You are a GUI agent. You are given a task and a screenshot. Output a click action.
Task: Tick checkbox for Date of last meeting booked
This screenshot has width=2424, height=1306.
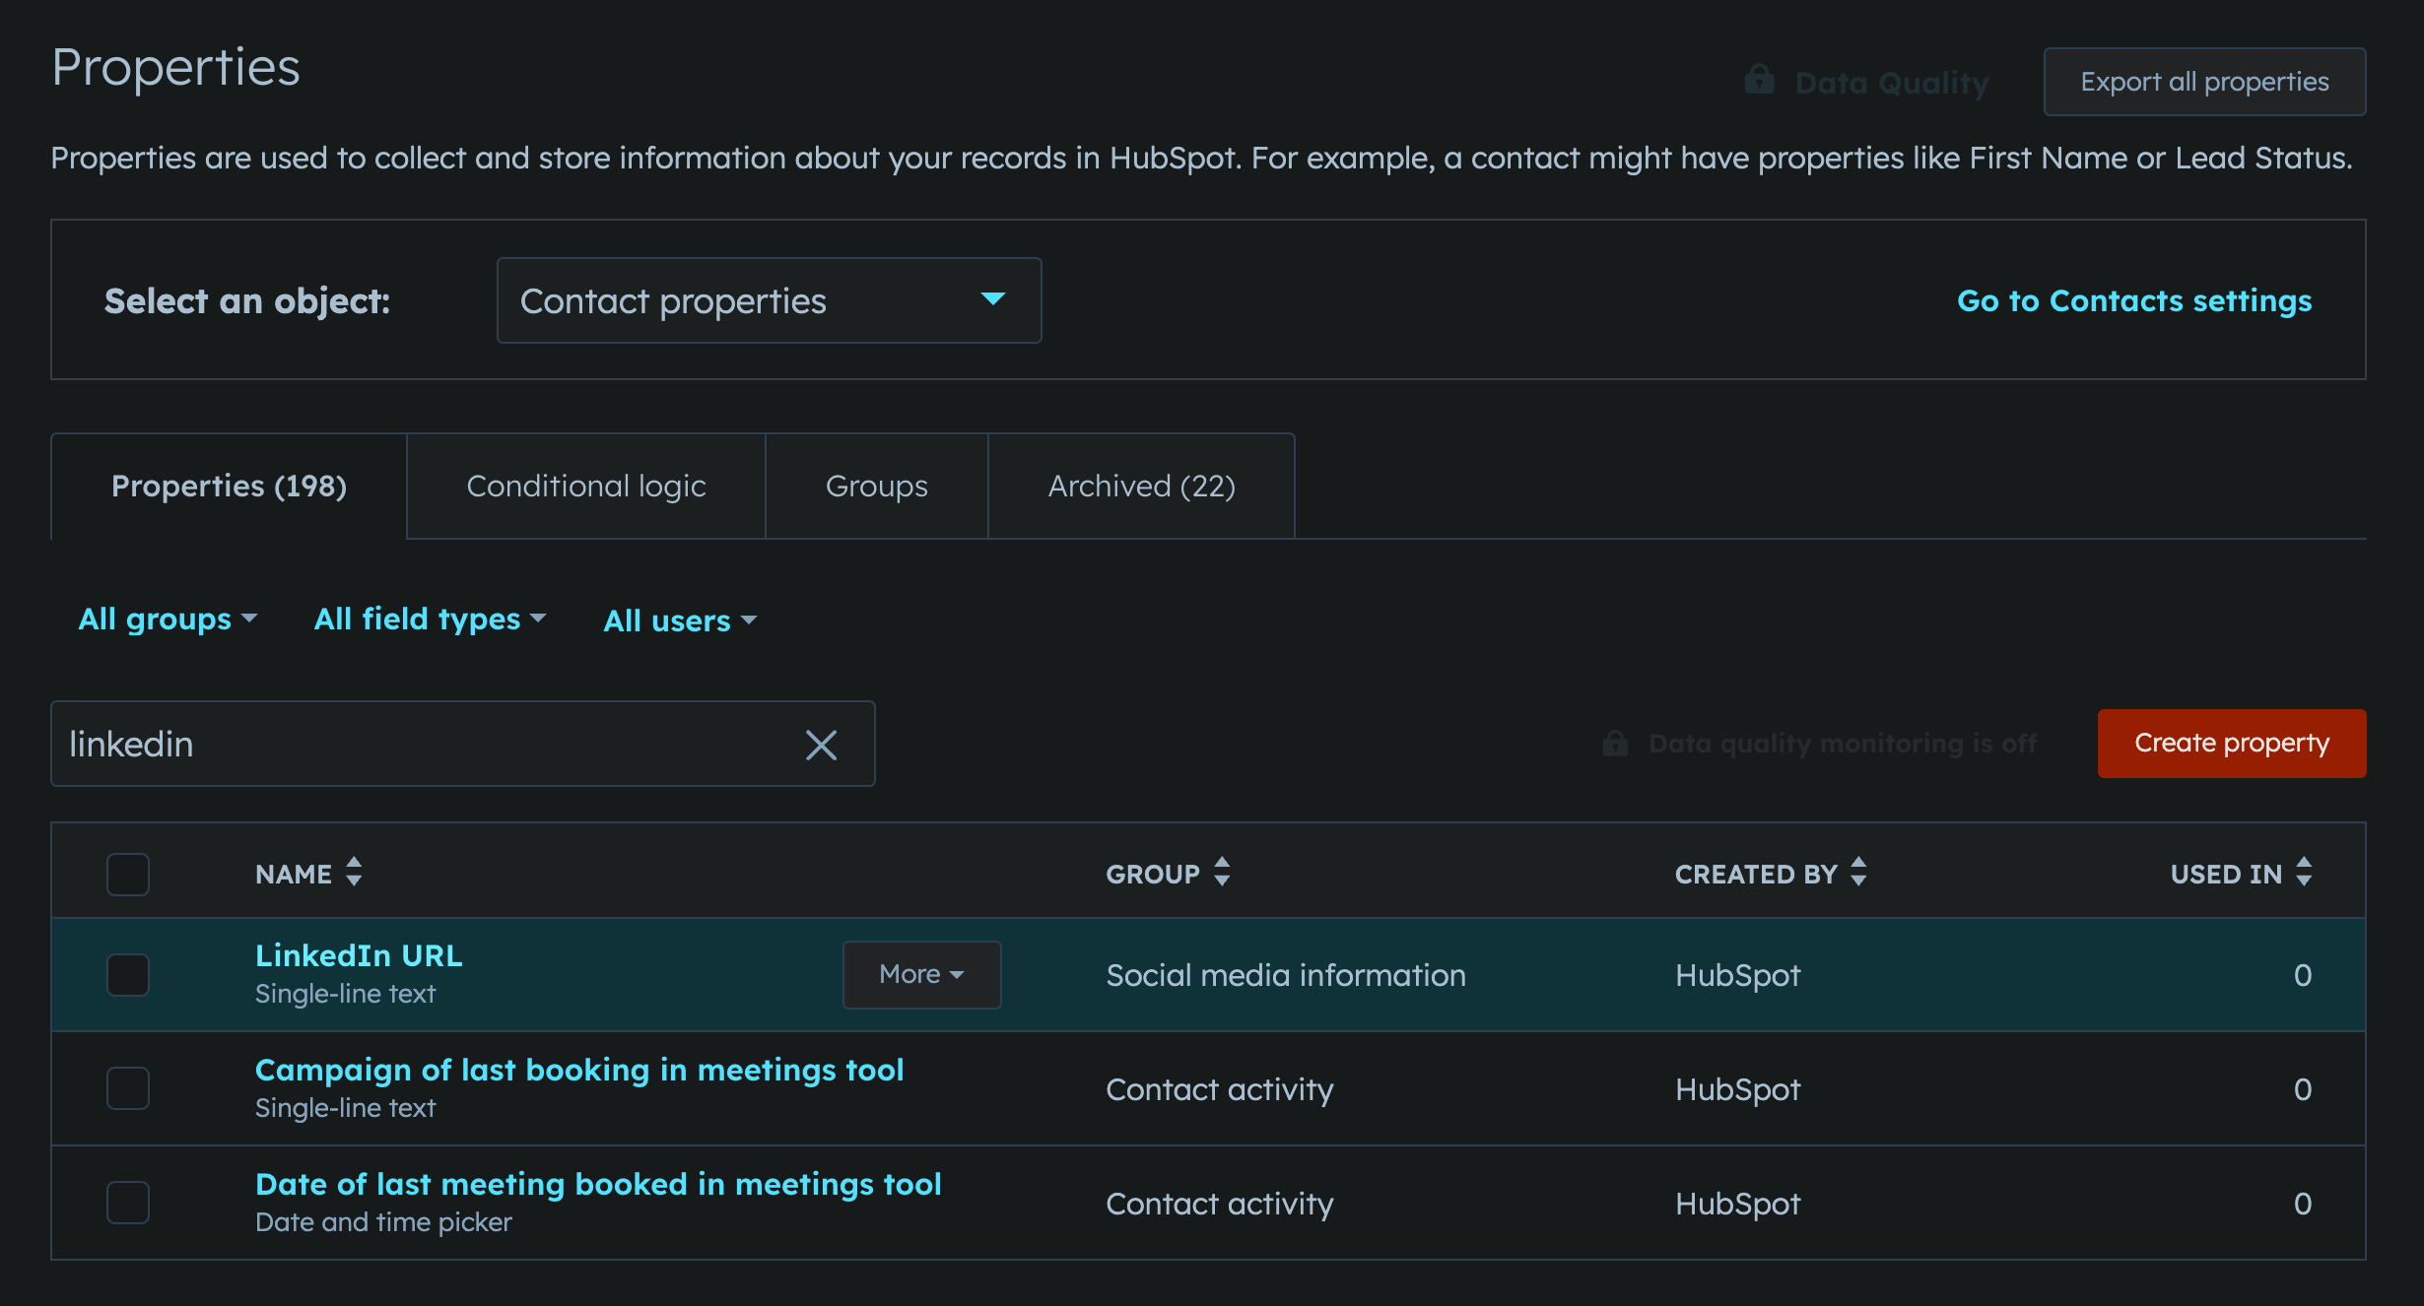click(128, 1203)
